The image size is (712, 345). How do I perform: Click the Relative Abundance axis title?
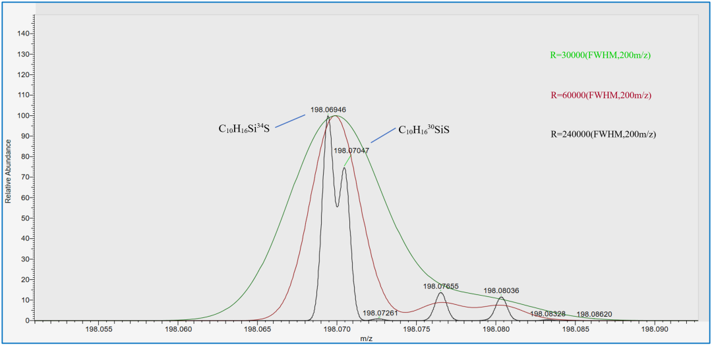tap(9, 171)
